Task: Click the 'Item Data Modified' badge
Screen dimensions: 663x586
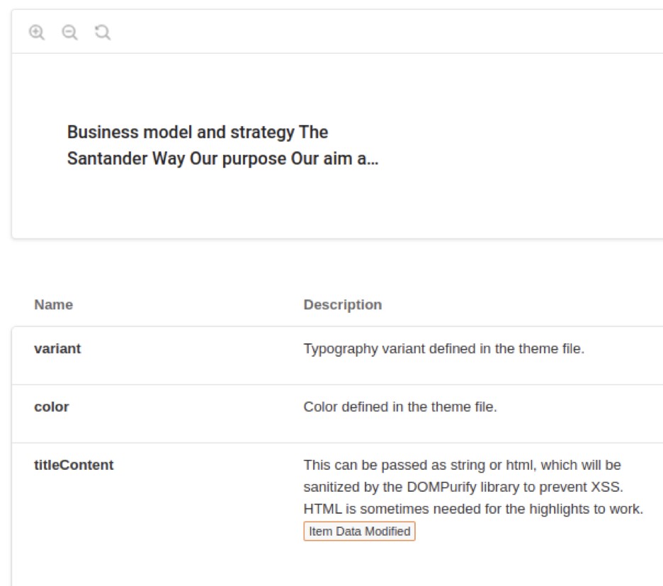Action: 359,531
